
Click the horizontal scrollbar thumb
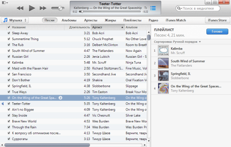click(47, 145)
